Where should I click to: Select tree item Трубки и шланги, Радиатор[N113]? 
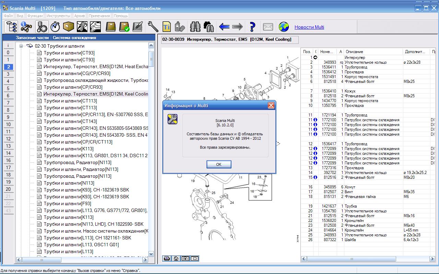point(81,169)
